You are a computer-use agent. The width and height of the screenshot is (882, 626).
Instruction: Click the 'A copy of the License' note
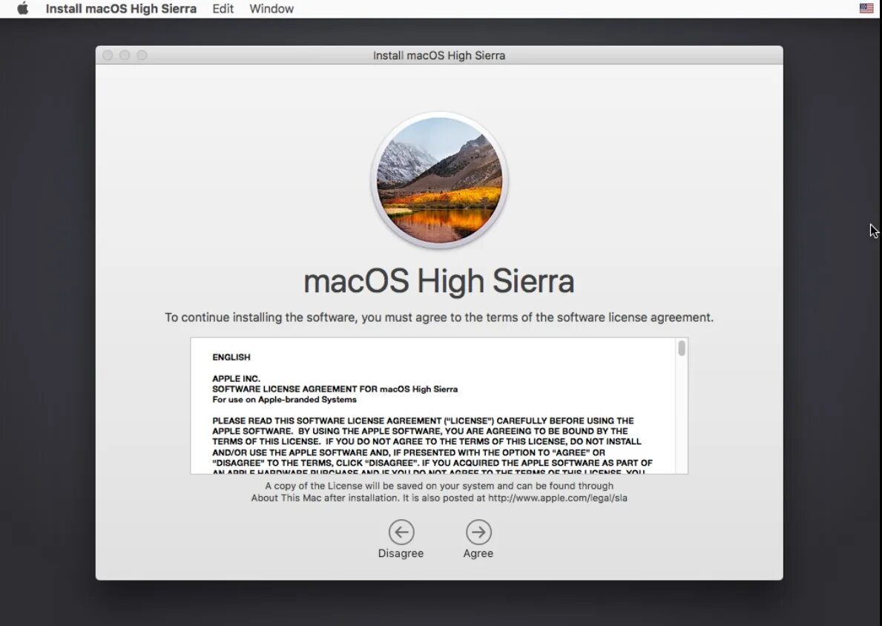[x=438, y=492]
